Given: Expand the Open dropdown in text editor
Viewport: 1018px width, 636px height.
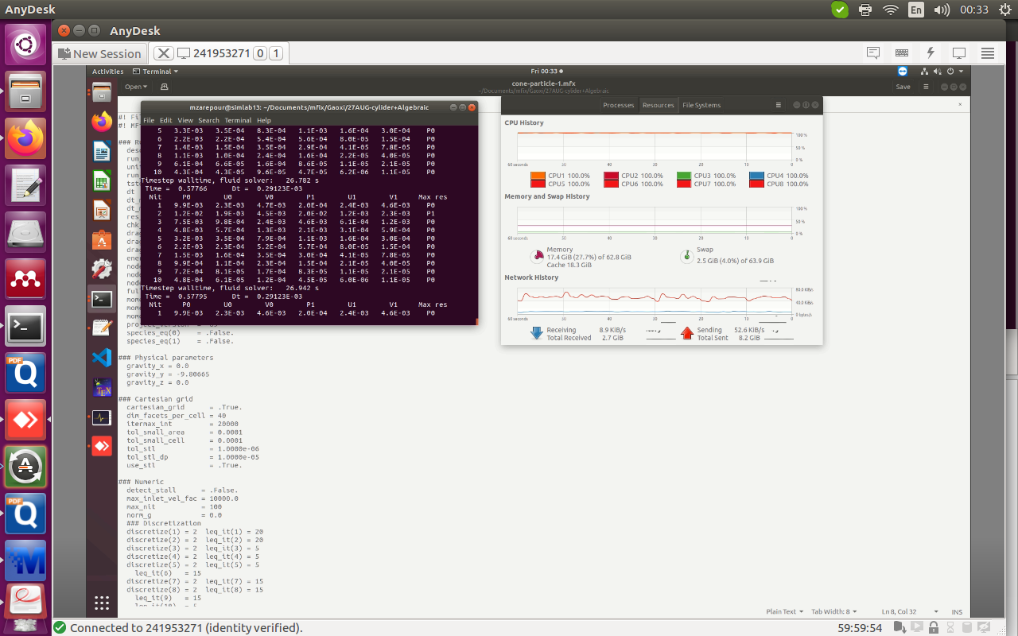Looking at the screenshot, I should tap(135, 87).
